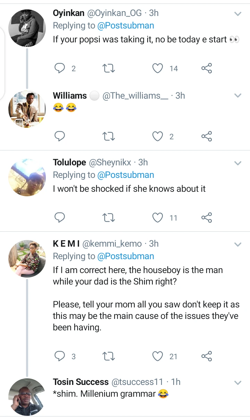Viewport: 250px width, 420px height.
Task: Open Tosin Success's profile avatar
Action: [x=27, y=397]
